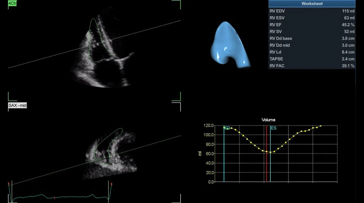Click the red current-frame line on graph

[x=267, y=153]
